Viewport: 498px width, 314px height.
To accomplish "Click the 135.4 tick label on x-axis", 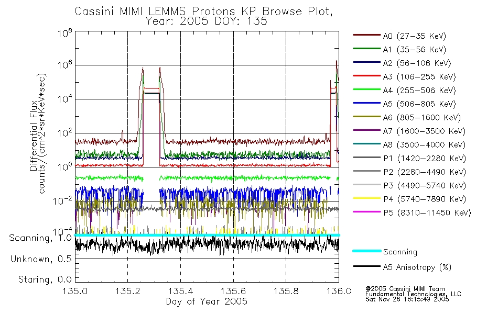I will pos(181,291).
